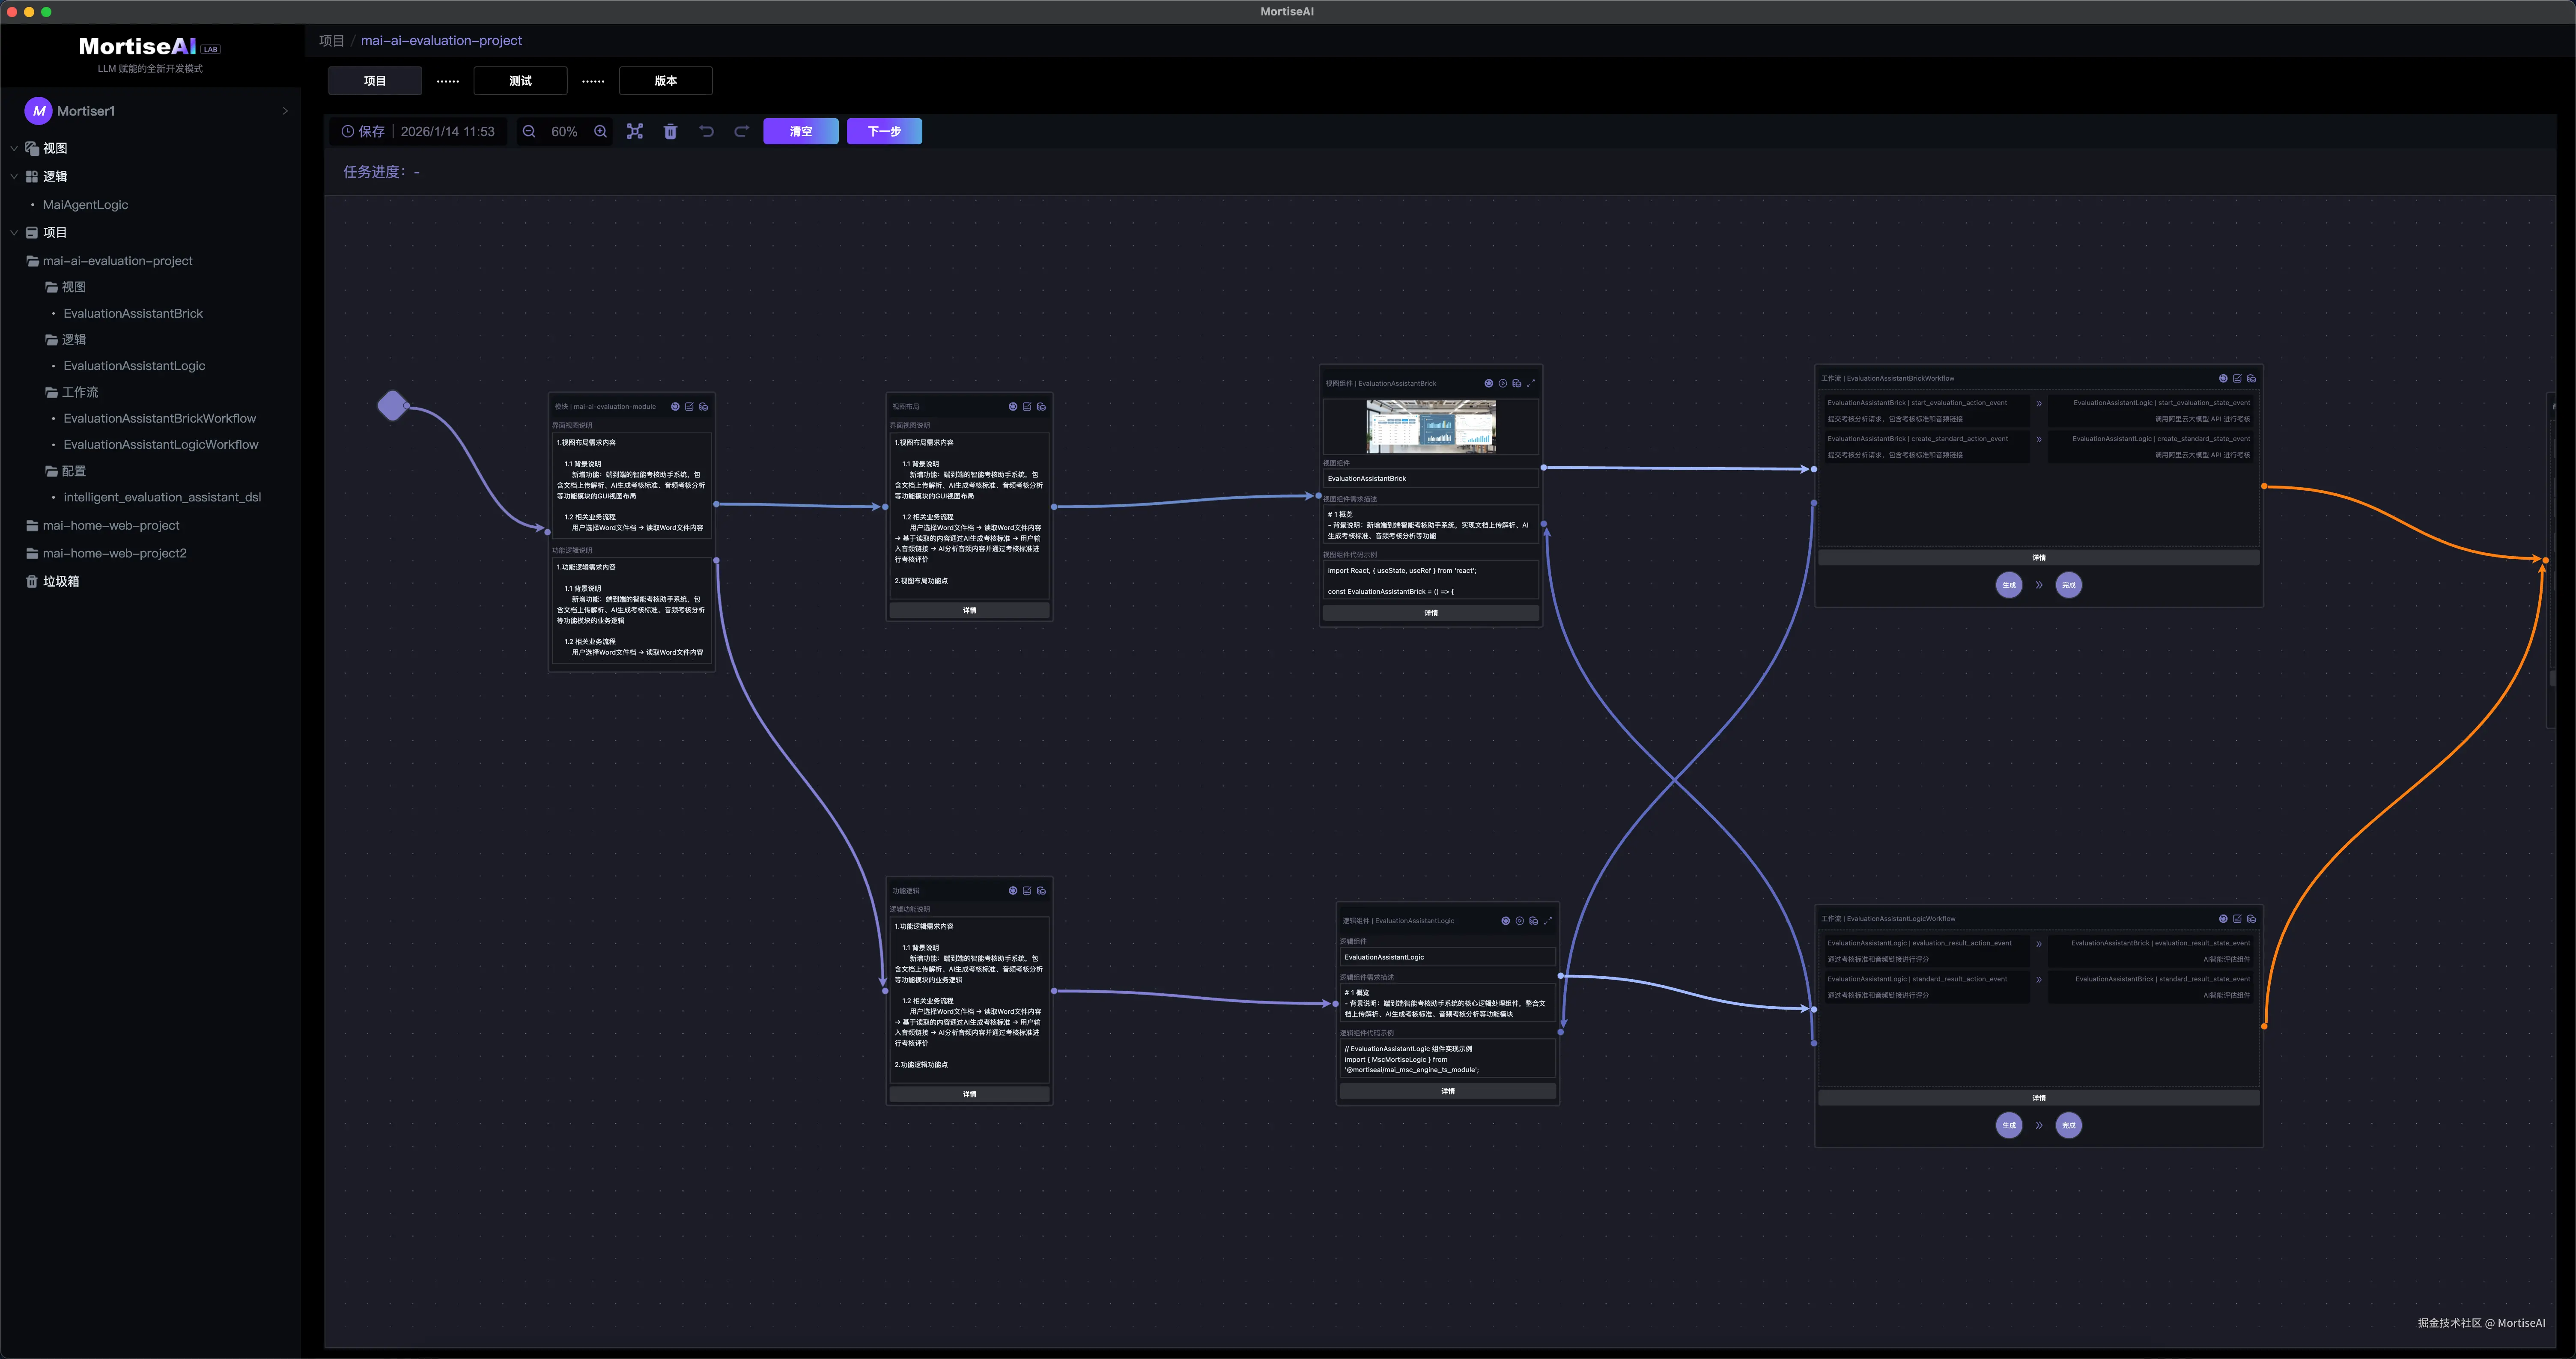Click the edit icon on the EvaluationAssistantBrickWorkflow node

coord(2237,378)
